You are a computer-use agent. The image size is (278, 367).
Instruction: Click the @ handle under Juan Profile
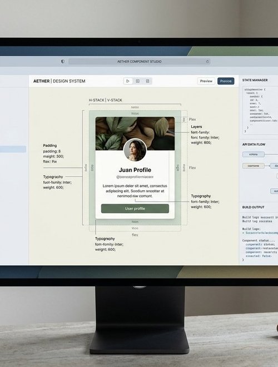[135, 177]
